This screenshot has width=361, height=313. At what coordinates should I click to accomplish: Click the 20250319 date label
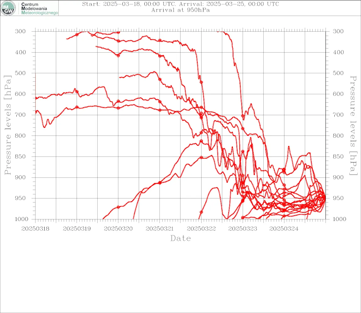77,229
